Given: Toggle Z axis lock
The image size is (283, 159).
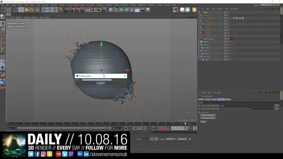Looking at the screenshot, I should pyautogui.click(x=55, y=10).
